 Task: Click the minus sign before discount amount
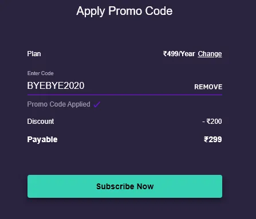(203, 122)
